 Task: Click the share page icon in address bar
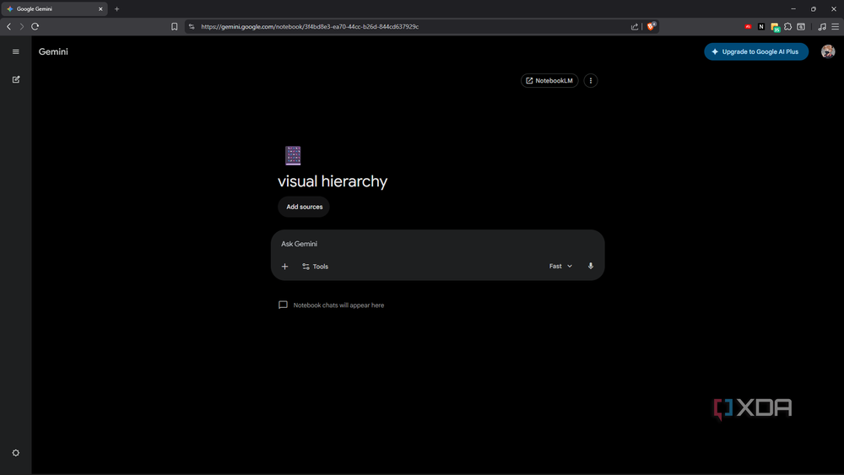[635, 26]
